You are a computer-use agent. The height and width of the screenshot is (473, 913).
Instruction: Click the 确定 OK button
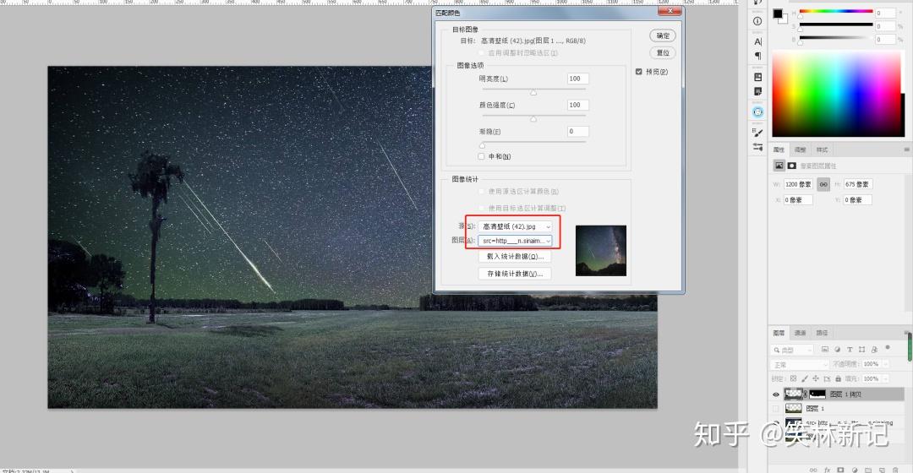(x=663, y=35)
